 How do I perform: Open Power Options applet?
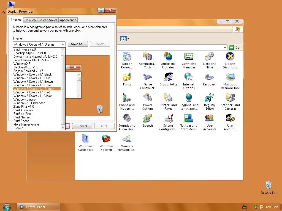[x=148, y=102]
